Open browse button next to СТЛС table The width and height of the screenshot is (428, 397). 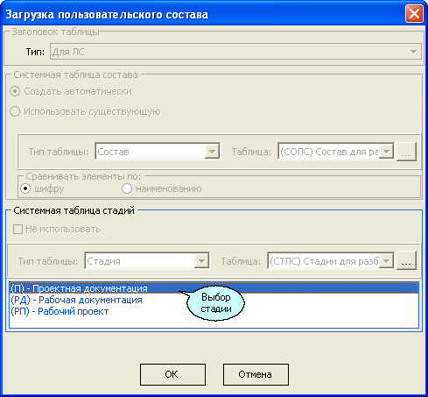406,260
